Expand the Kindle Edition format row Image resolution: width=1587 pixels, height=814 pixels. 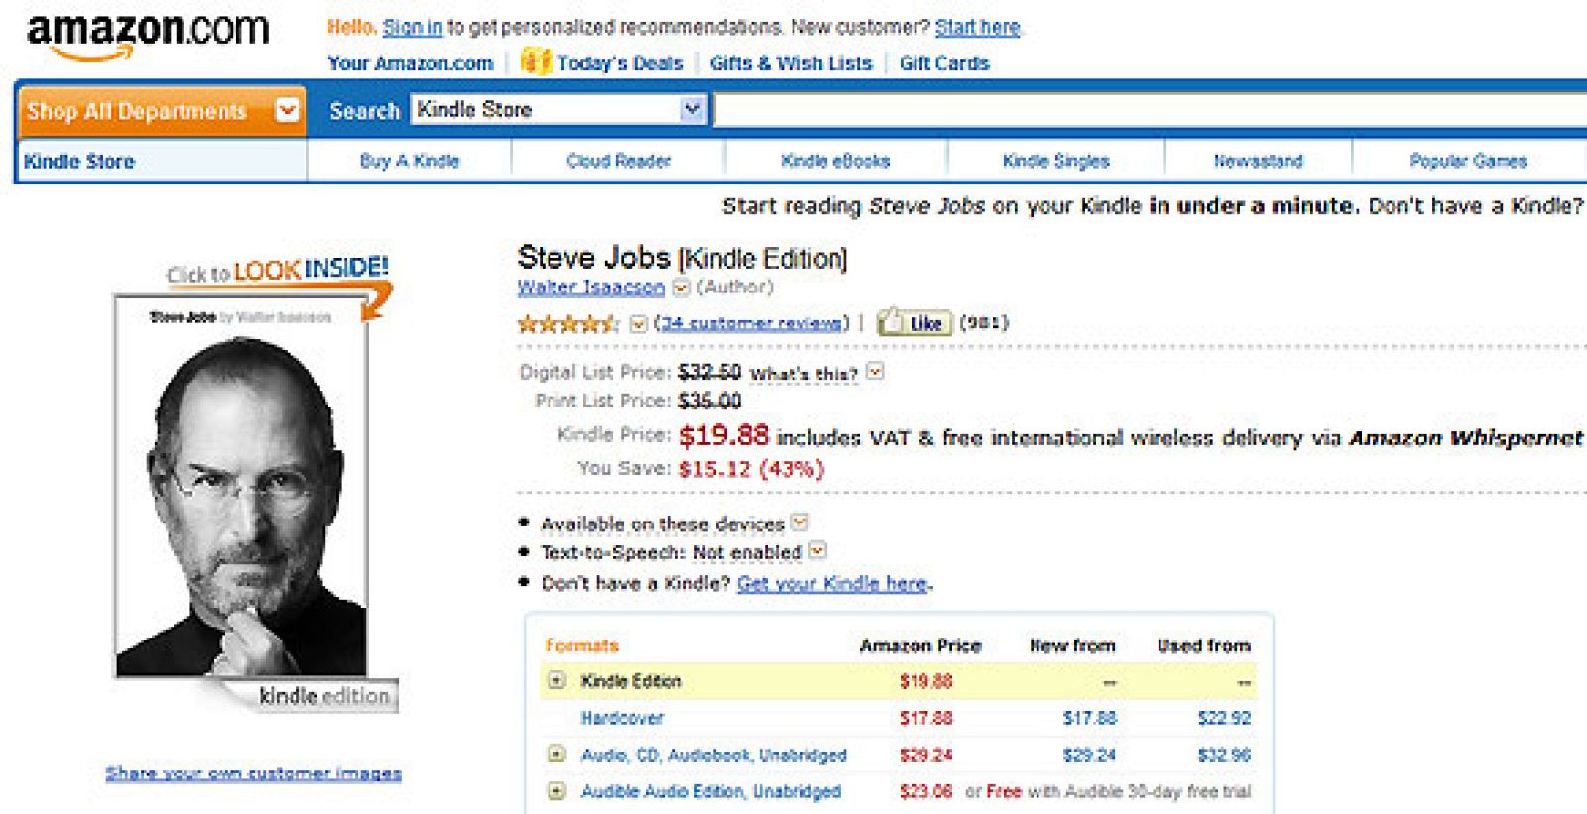pyautogui.click(x=557, y=681)
